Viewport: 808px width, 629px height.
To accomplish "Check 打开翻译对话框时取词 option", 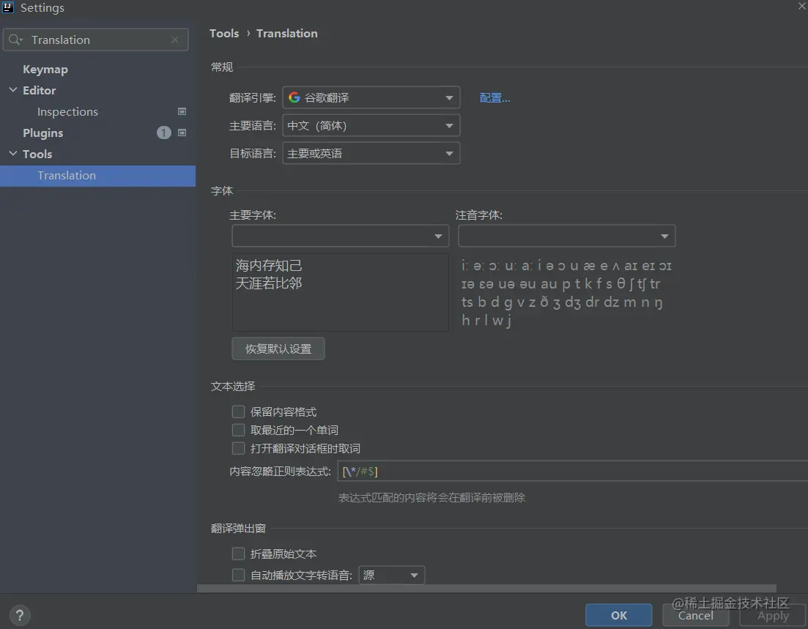I will (x=238, y=448).
